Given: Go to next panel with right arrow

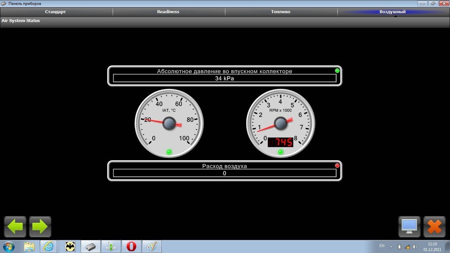Looking at the screenshot, I should click(x=40, y=227).
